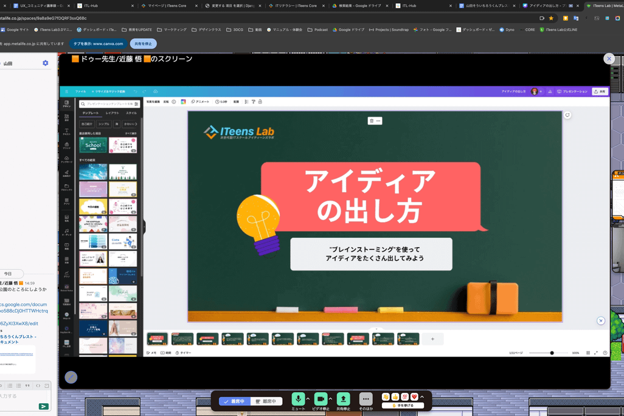
Task: Mute the microphone with the ミュート button
Action: pyautogui.click(x=298, y=399)
